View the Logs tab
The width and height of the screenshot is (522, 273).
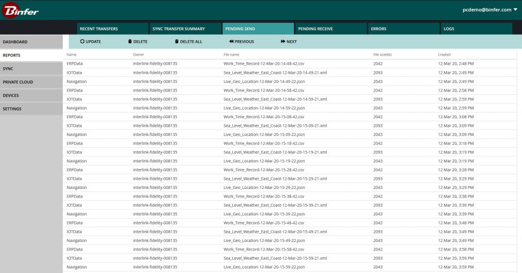click(x=476, y=29)
